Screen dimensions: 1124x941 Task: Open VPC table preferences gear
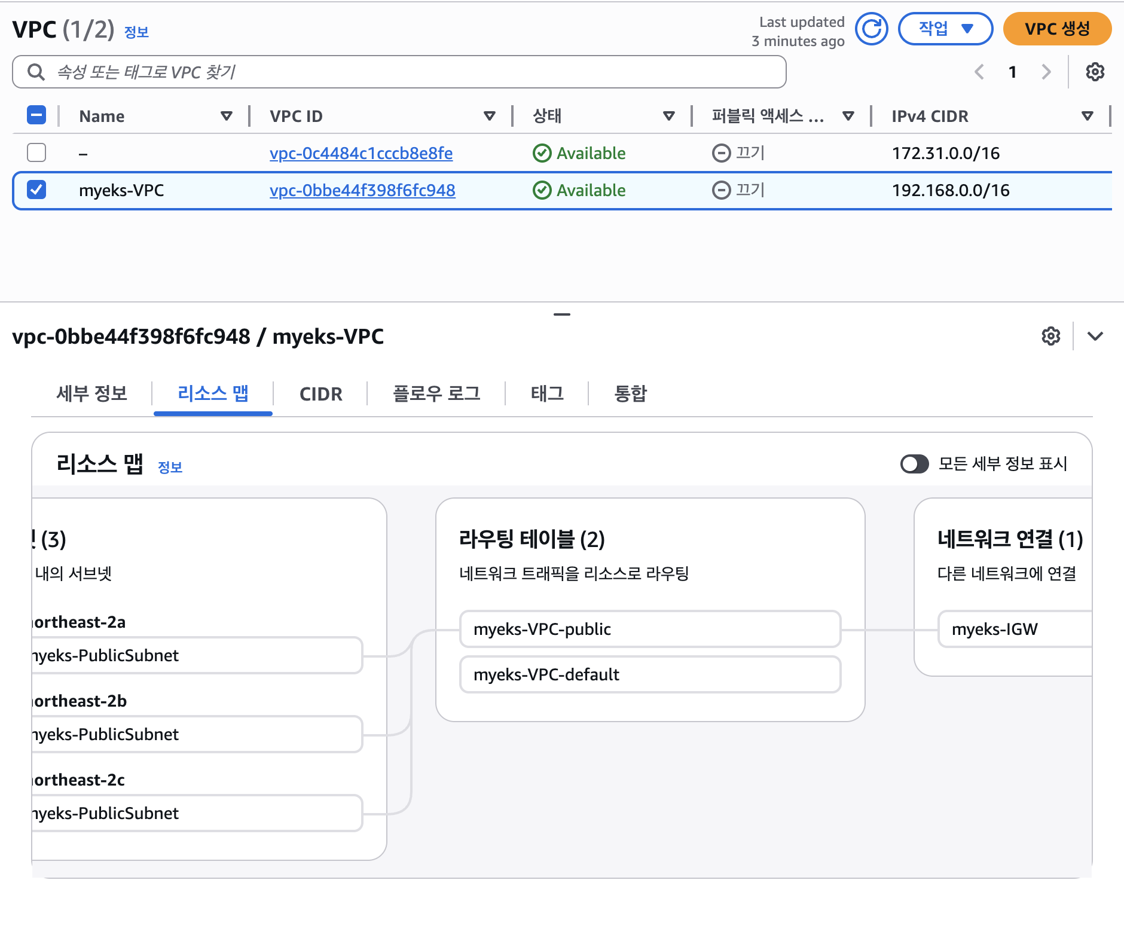click(x=1096, y=72)
